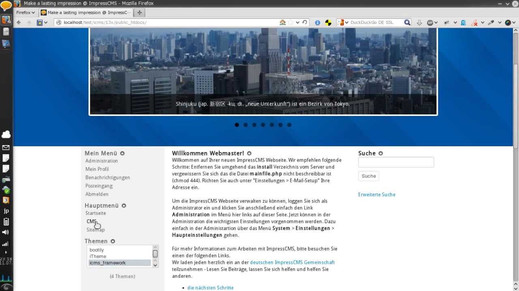
Task: Click the browser back arrow button
Action: click(19, 23)
